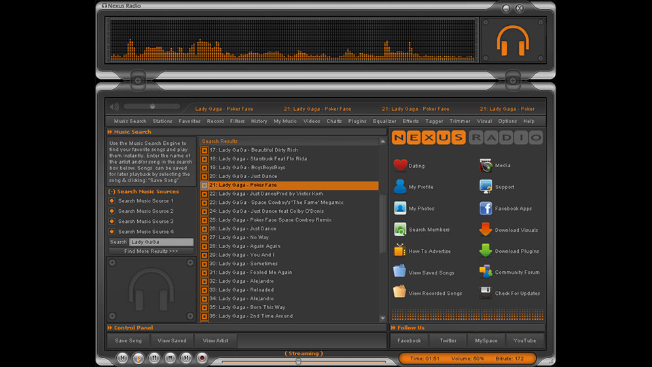
Task: Click Download Plugins green arrow icon
Action: pyautogui.click(x=486, y=251)
